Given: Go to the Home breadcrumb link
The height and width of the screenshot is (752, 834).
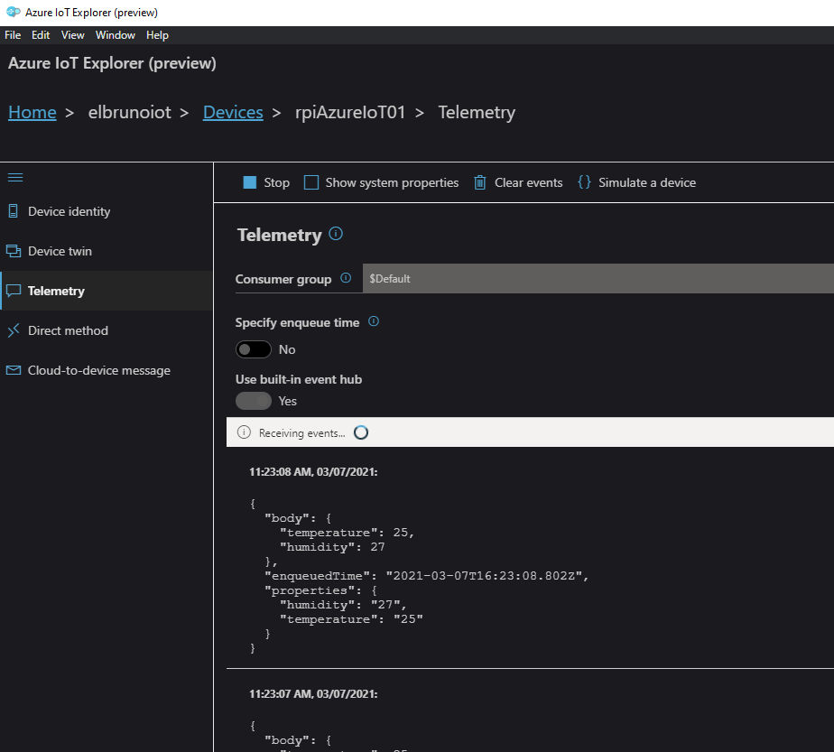Looking at the screenshot, I should tap(32, 113).
